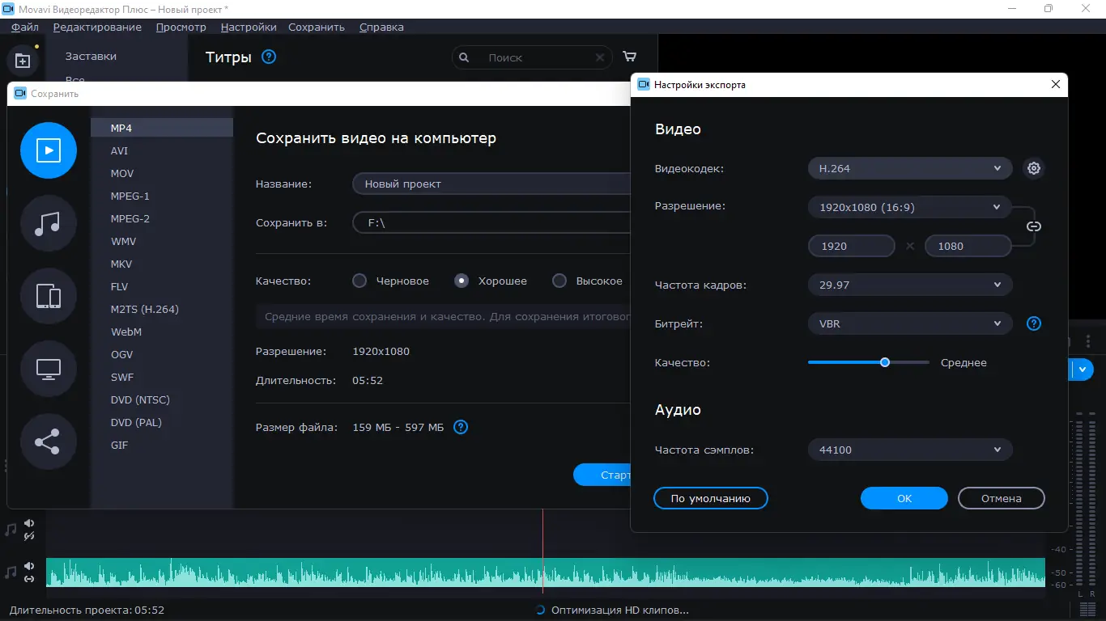
Task: Open advanced codec settings gear icon
Action: pos(1034,168)
